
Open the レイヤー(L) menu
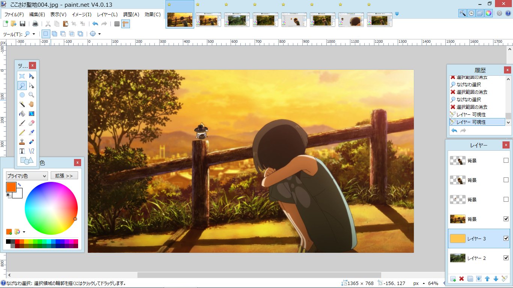(x=107, y=15)
